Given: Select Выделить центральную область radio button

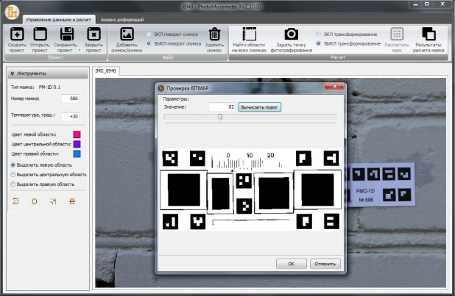Looking at the screenshot, I should coord(13,174).
